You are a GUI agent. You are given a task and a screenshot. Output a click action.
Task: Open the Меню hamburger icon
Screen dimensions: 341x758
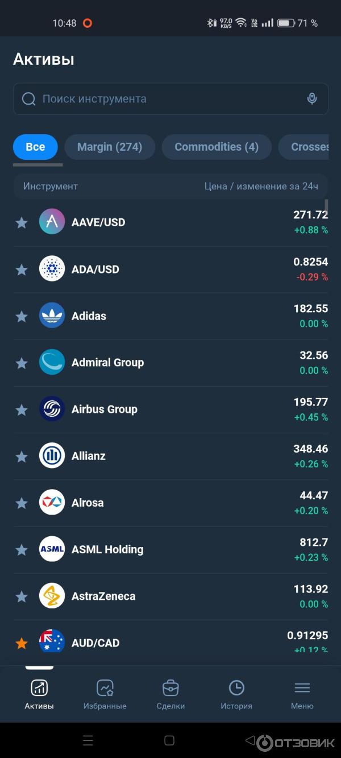click(302, 688)
